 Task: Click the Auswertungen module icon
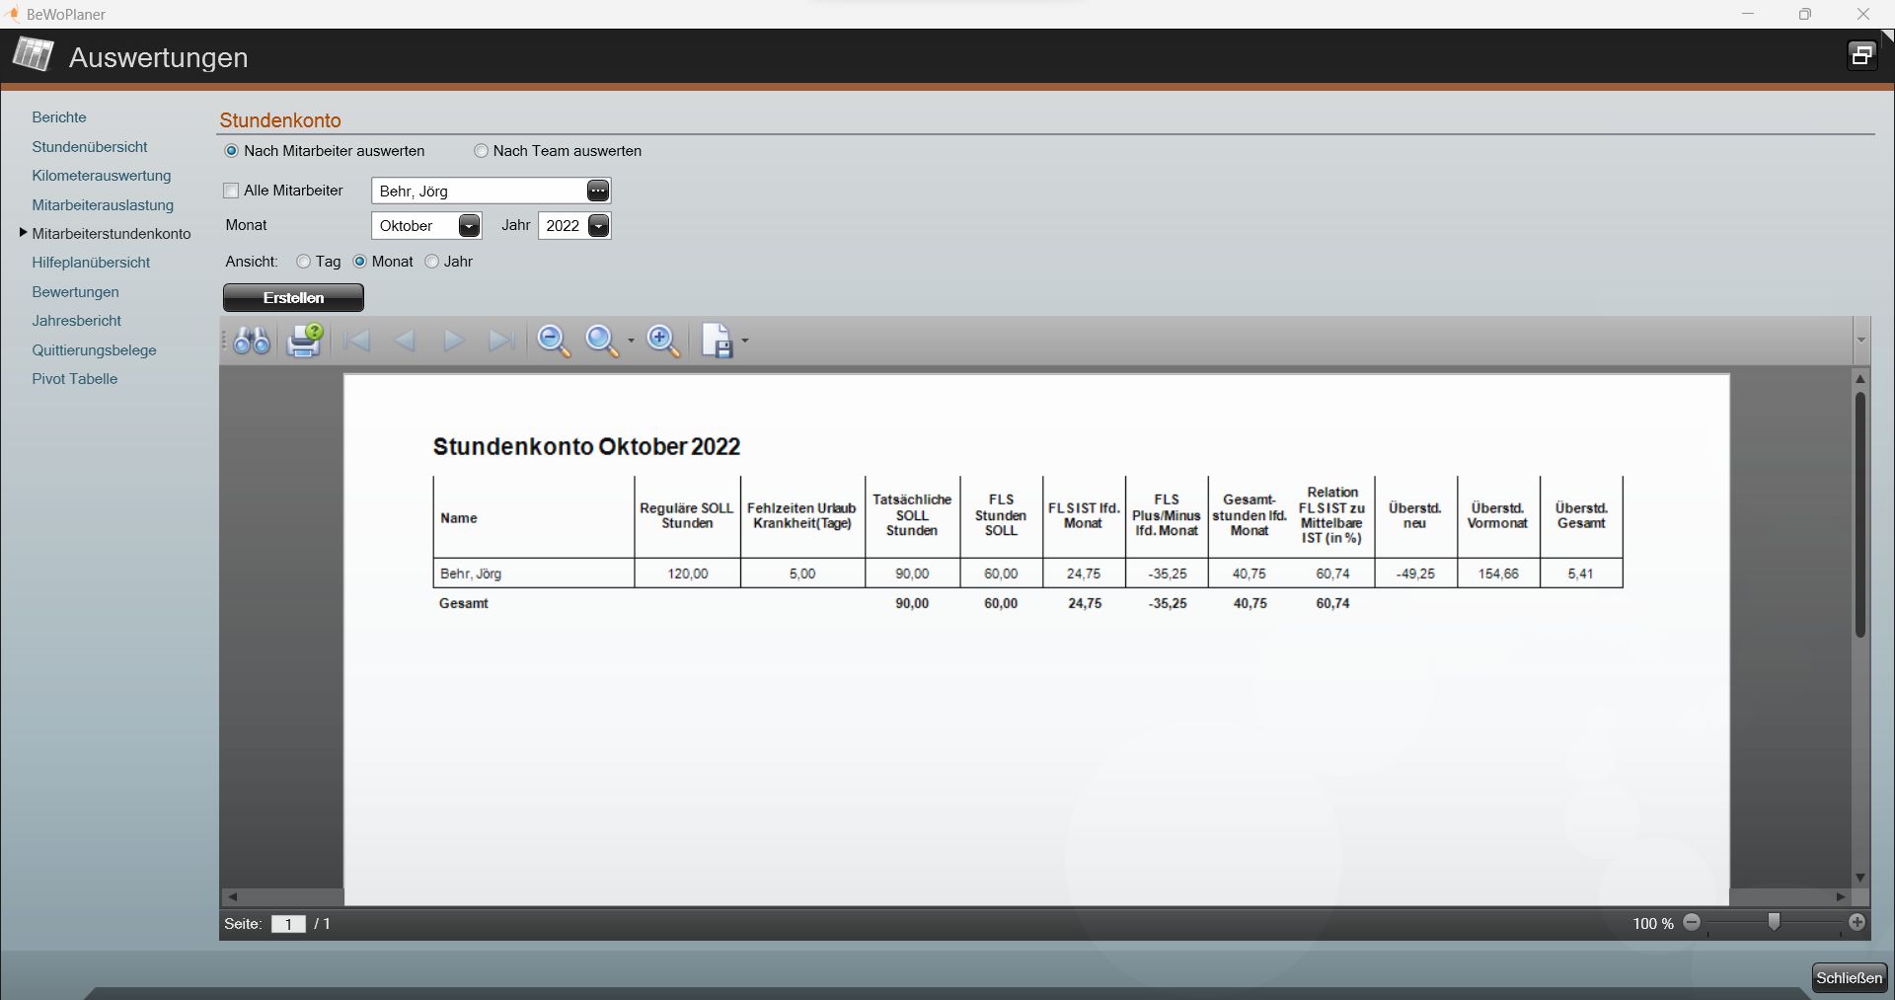tap(33, 55)
